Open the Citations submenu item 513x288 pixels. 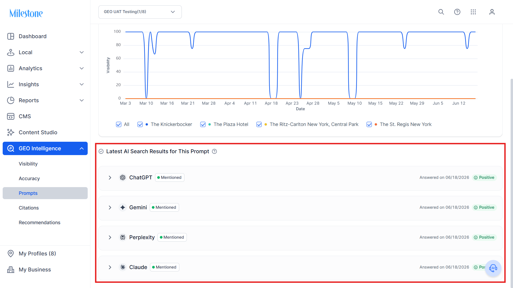coord(29,208)
